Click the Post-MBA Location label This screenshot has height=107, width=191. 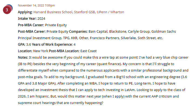[64, 51]
